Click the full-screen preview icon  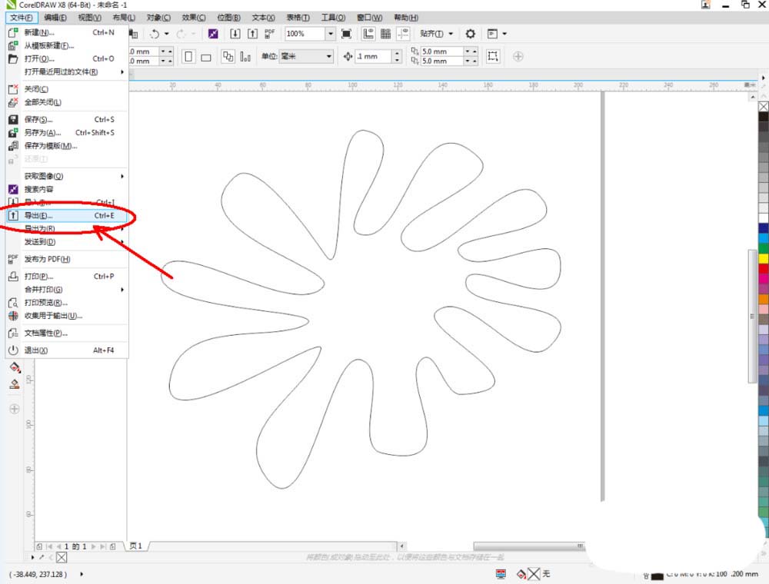click(347, 34)
